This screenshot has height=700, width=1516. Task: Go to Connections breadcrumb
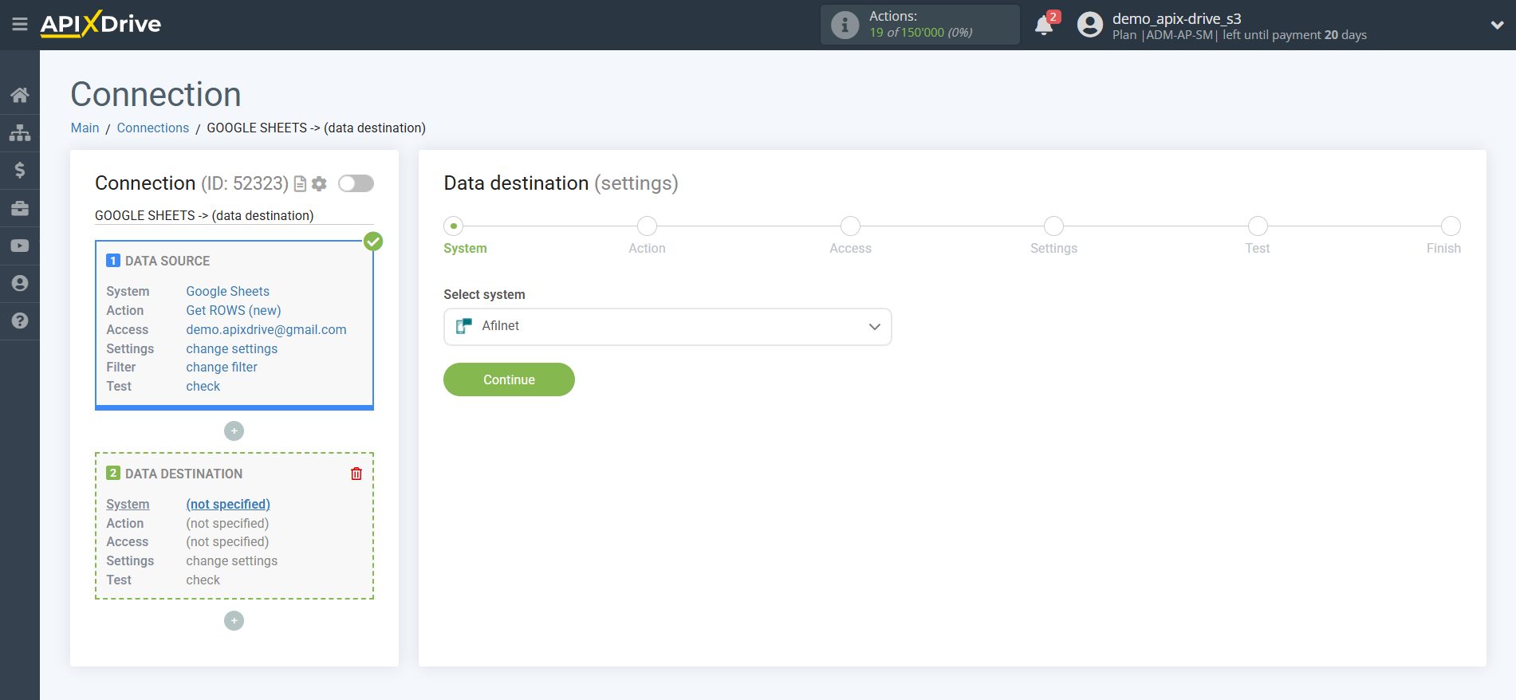click(x=152, y=128)
